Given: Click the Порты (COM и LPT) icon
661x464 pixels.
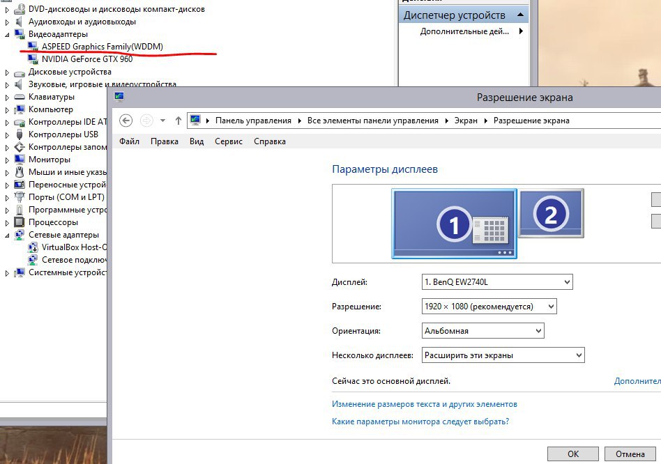Looking at the screenshot, I should [x=20, y=197].
